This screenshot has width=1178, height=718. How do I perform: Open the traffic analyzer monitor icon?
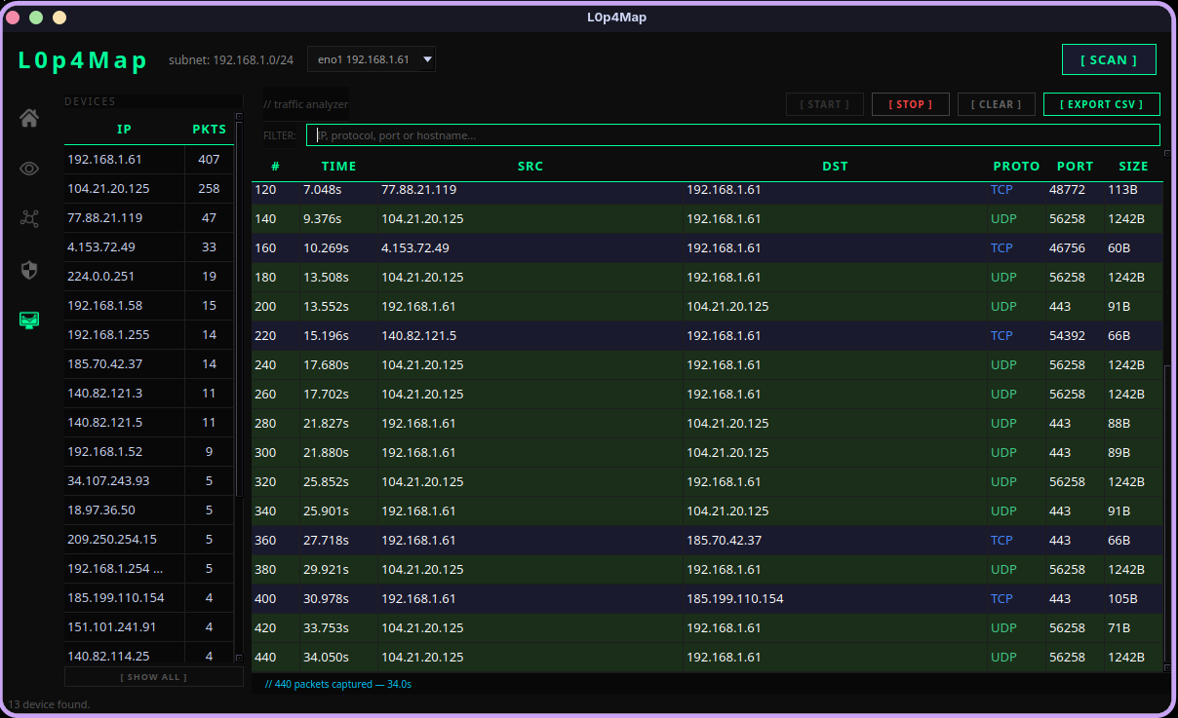[x=29, y=320]
